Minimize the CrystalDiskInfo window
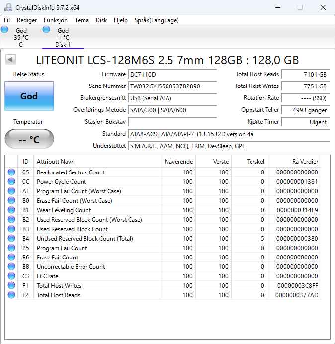Image resolution: width=335 pixels, height=344 pixels. point(278,7)
